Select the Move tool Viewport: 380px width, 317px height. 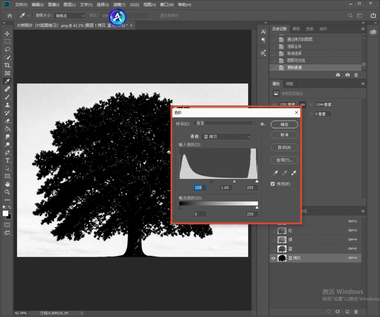[x=7, y=33]
